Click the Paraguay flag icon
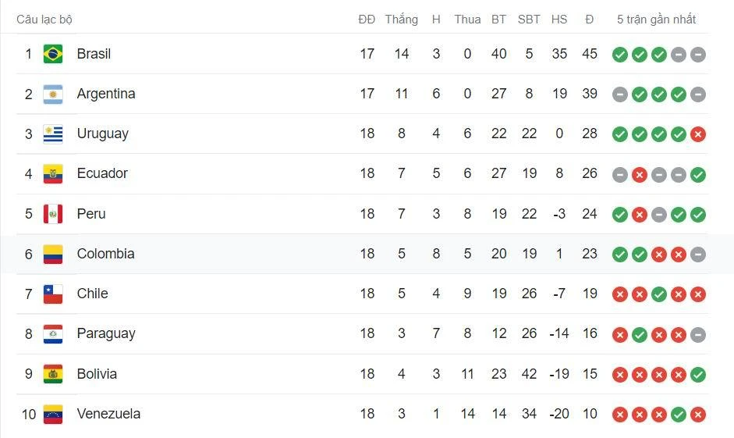Screen dimensions: 734x438 pyautogui.click(x=53, y=333)
